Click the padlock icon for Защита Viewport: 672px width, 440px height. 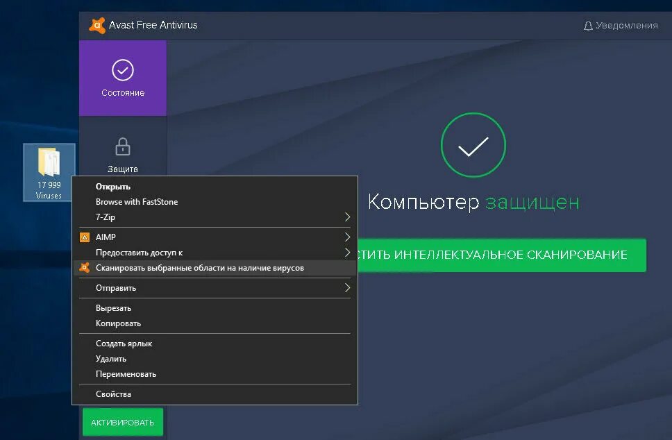123,146
